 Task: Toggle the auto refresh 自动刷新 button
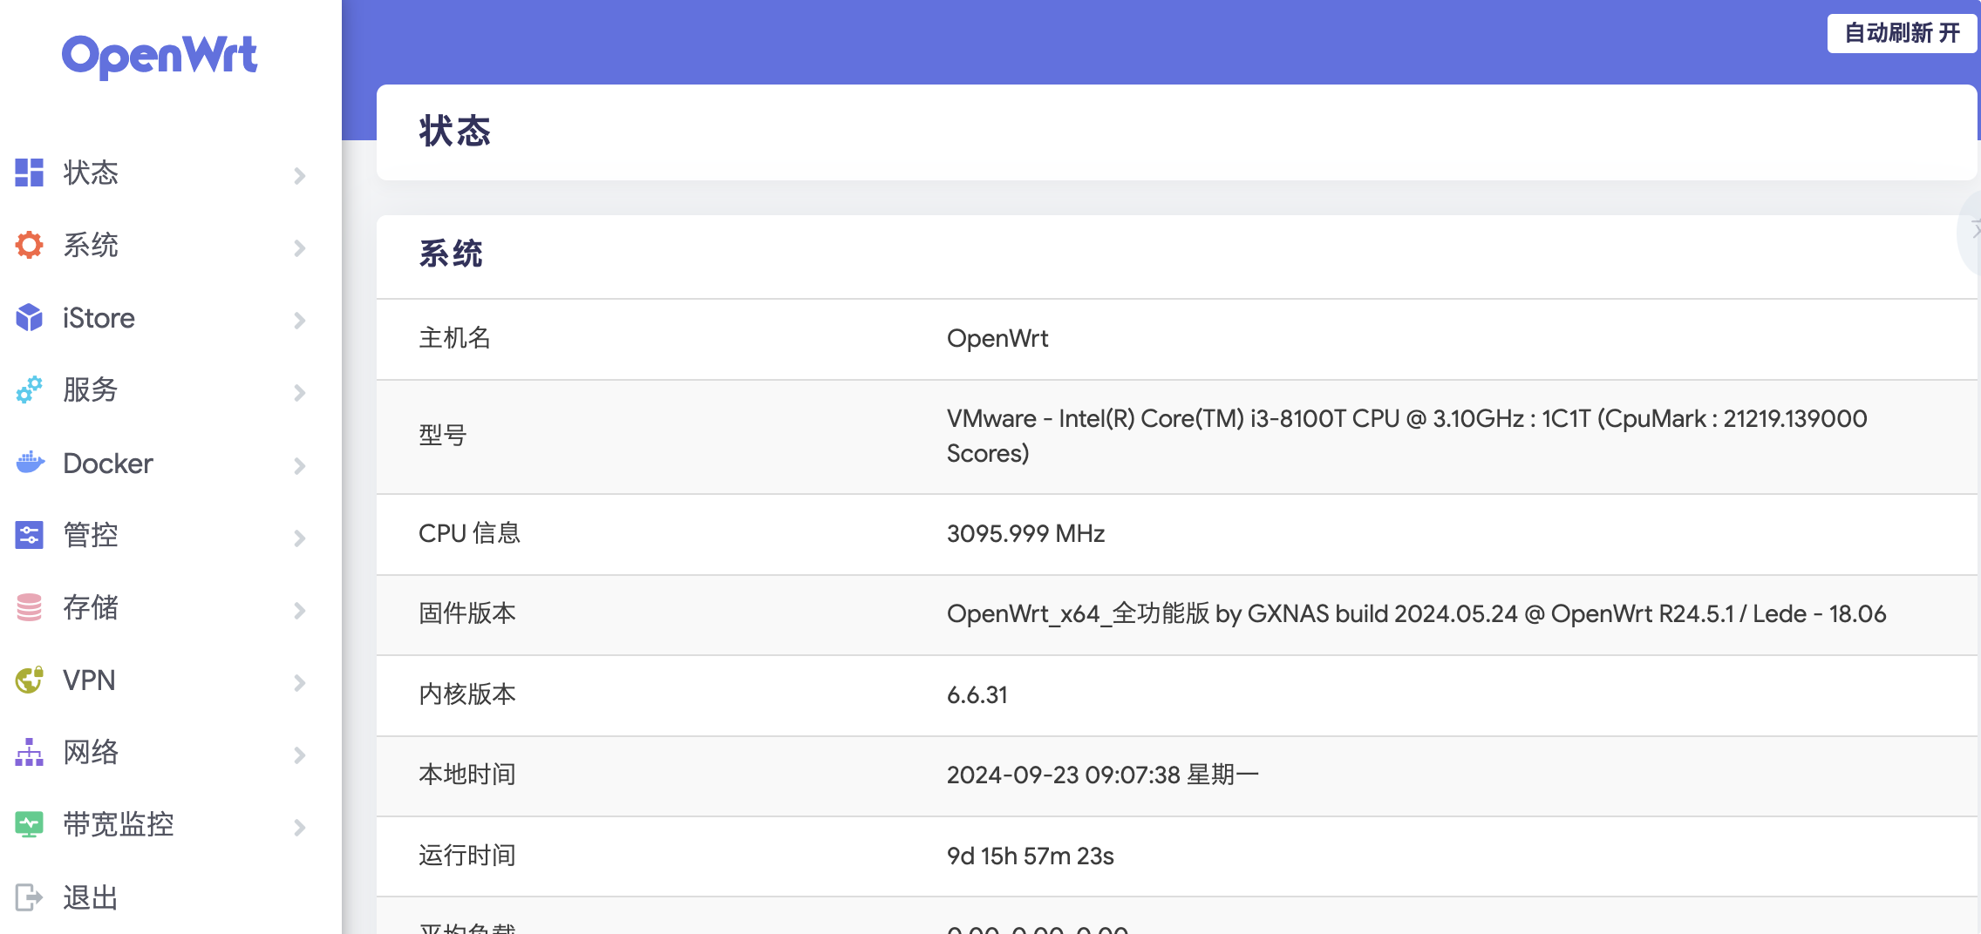pos(1901,33)
